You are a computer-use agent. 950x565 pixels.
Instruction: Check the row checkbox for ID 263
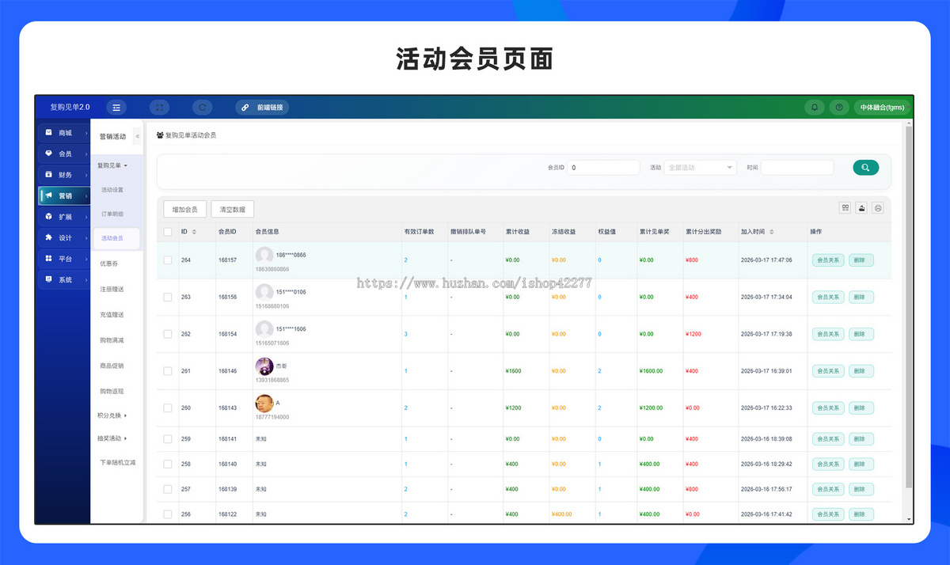point(168,297)
